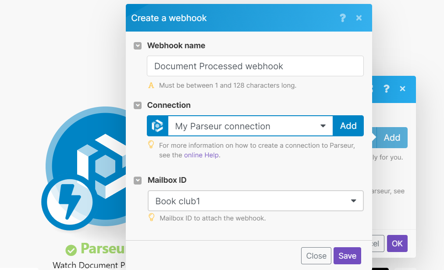Click the Add button on the background dialog

pyautogui.click(x=391, y=137)
